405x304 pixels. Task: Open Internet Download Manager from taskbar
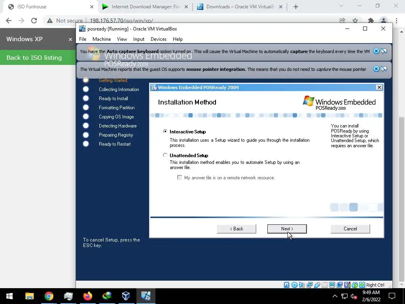pos(107,296)
